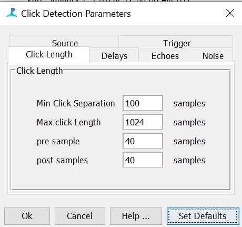Switch to the Source tab

(64, 41)
